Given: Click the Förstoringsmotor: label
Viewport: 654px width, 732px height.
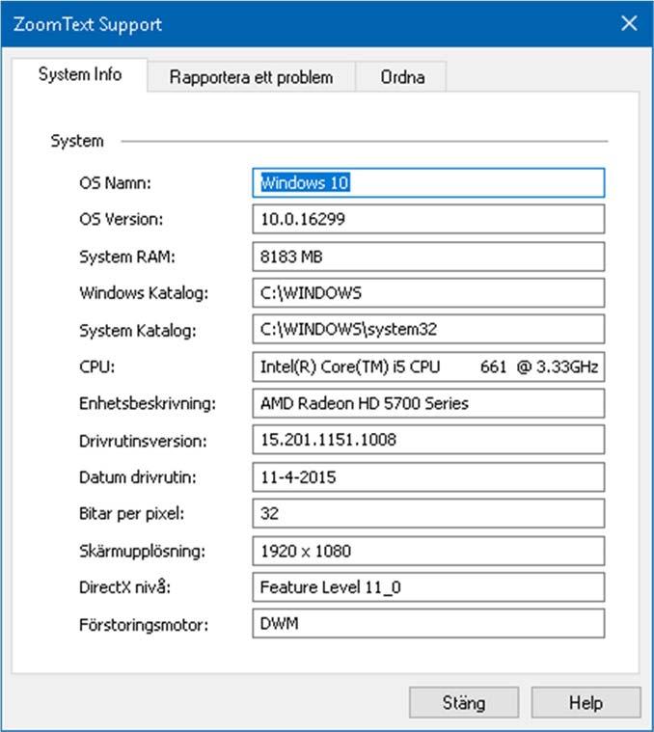Looking at the screenshot, I should pos(144,625).
